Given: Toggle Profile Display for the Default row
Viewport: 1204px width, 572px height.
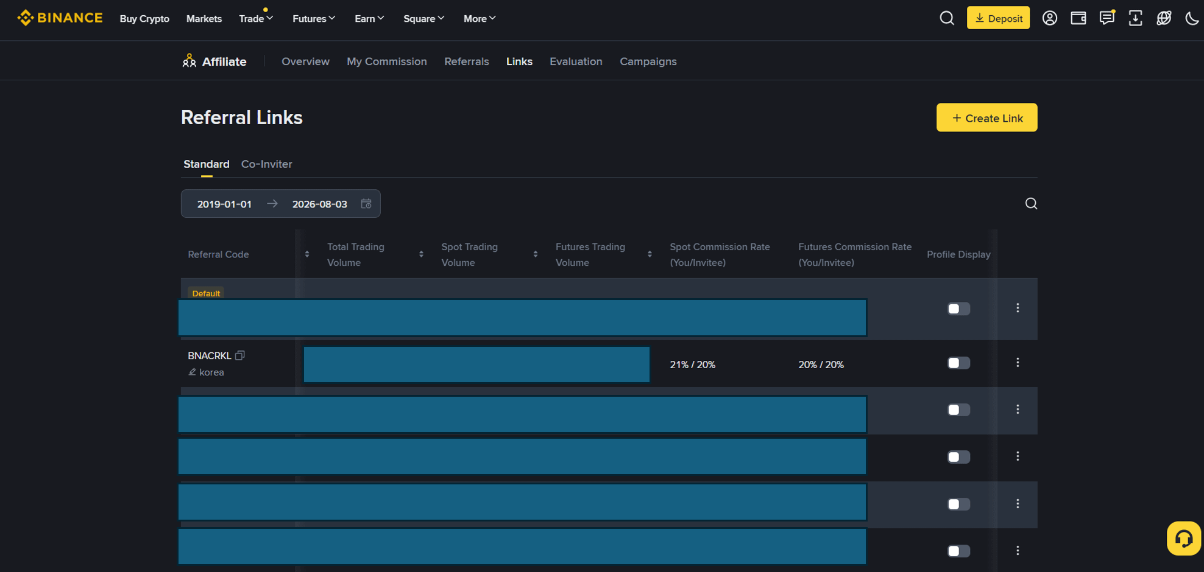Looking at the screenshot, I should pyautogui.click(x=958, y=309).
